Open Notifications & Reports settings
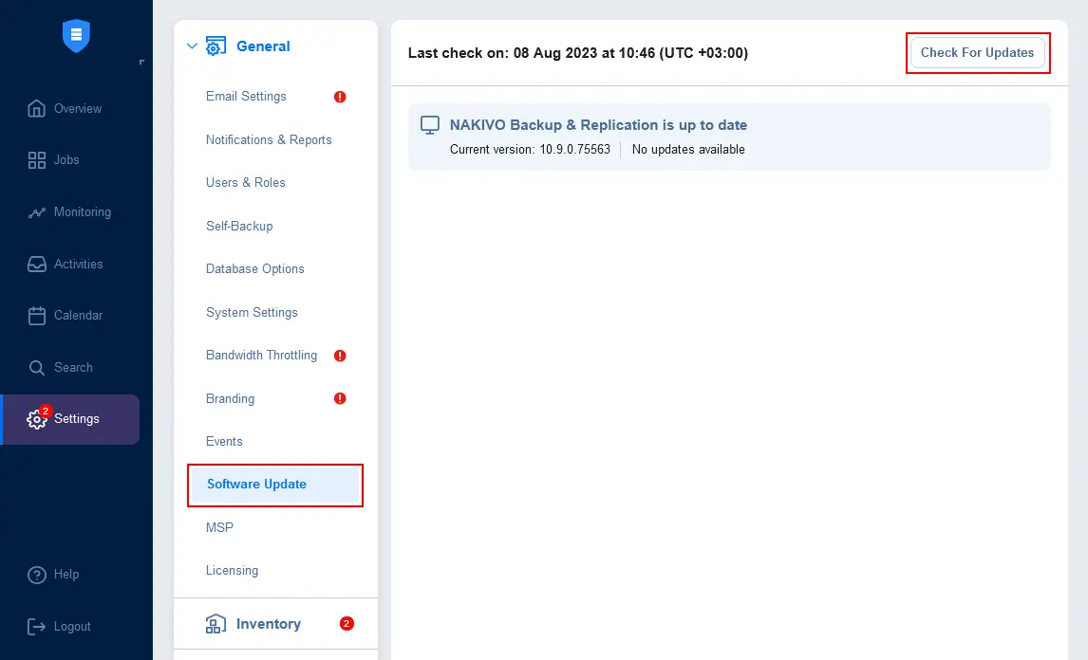1088x660 pixels. click(270, 140)
